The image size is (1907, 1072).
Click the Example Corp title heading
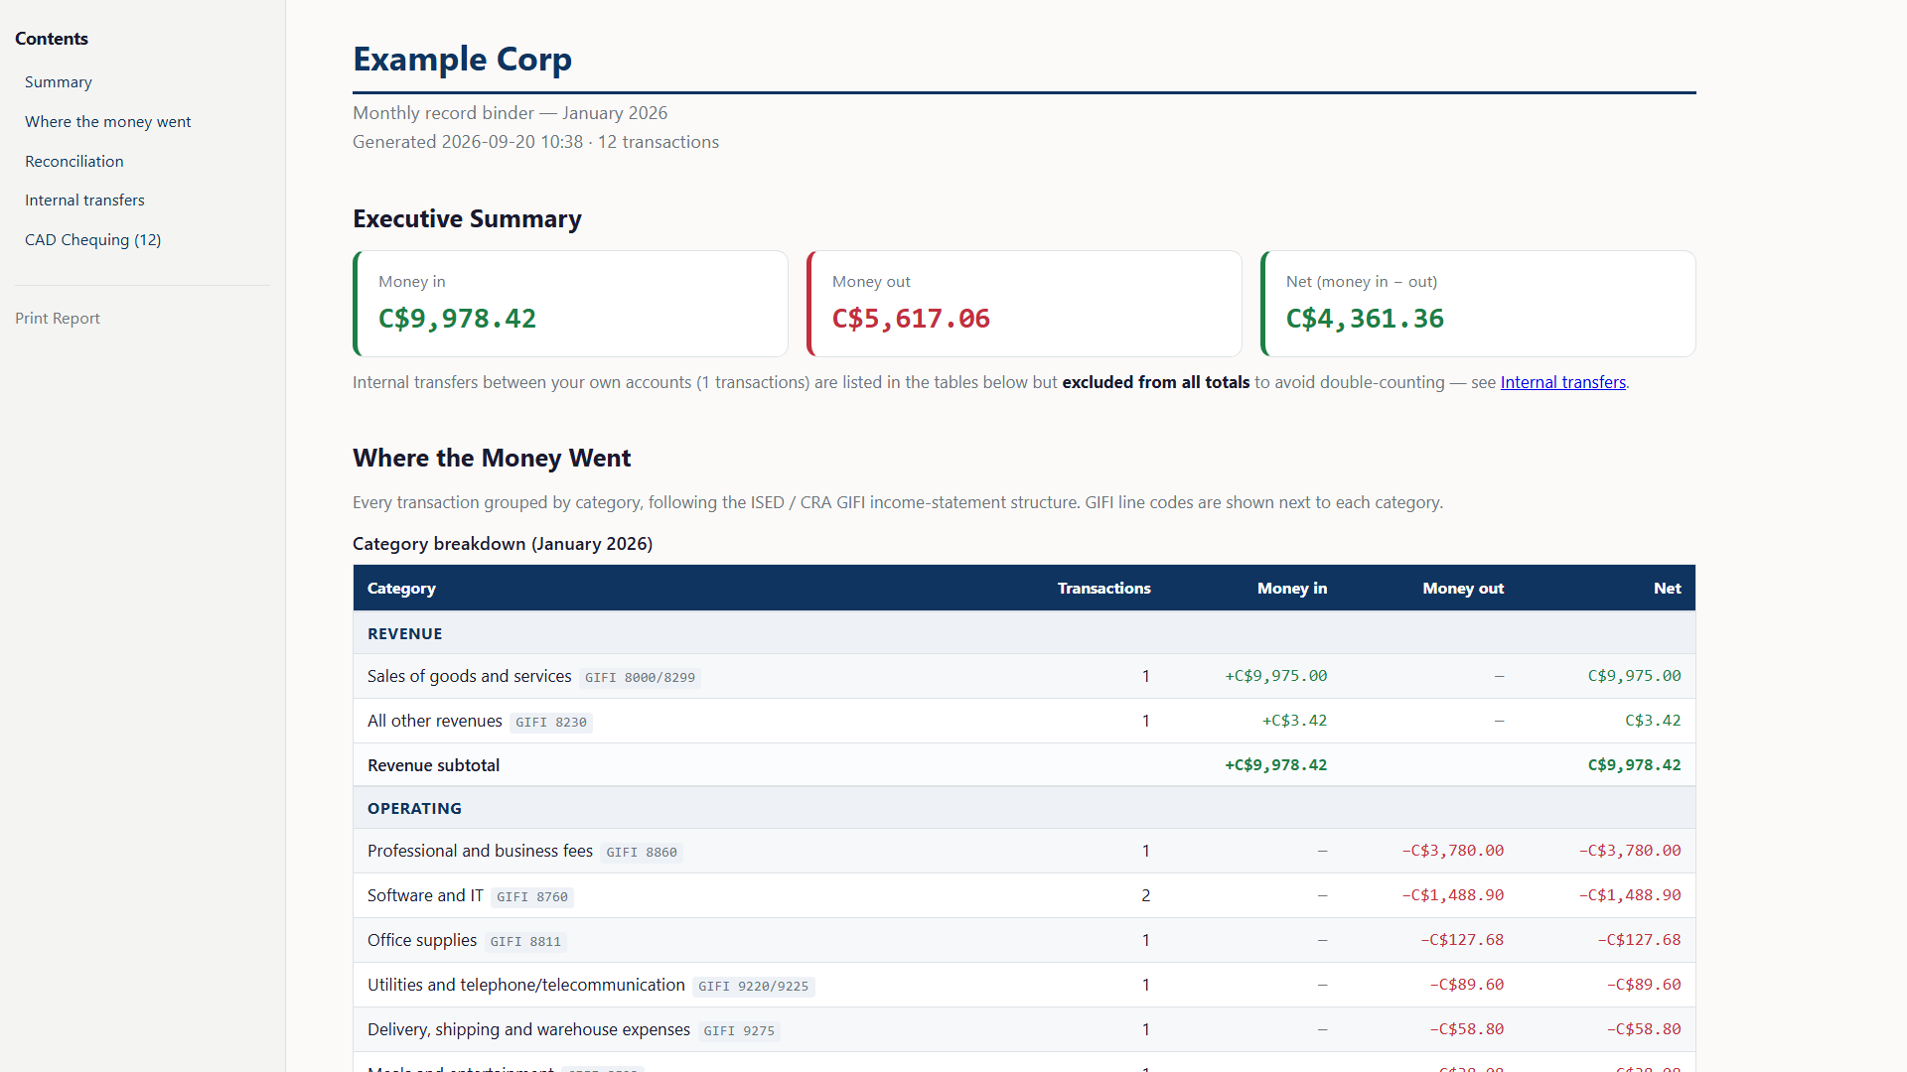462,60
